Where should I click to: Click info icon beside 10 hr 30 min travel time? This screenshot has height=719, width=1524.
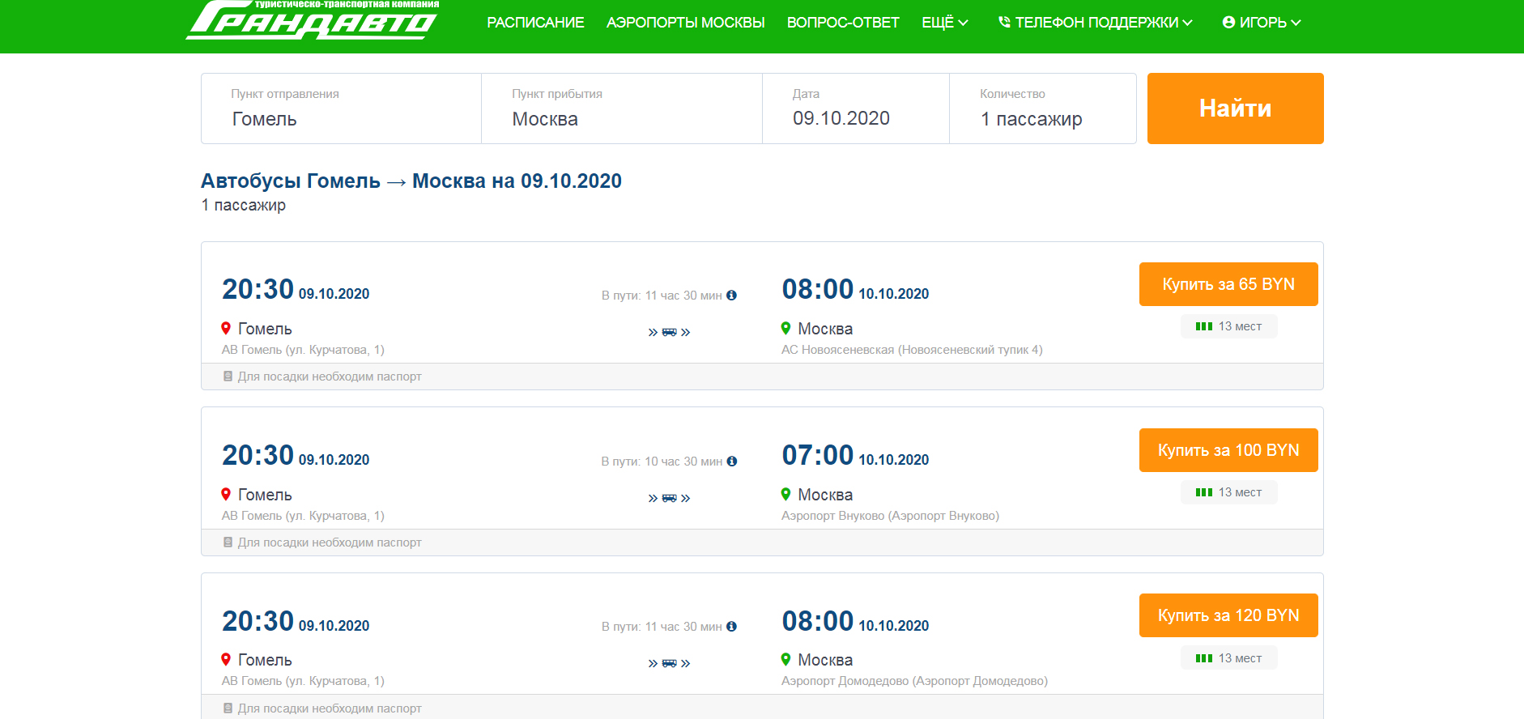click(x=732, y=462)
